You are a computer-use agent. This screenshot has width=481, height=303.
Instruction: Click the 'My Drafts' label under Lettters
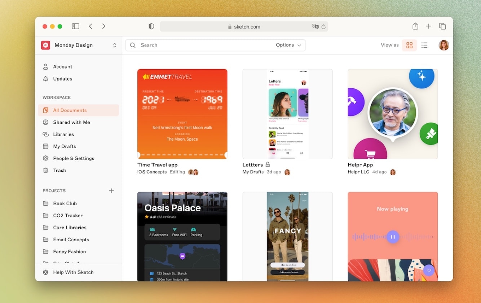(253, 172)
